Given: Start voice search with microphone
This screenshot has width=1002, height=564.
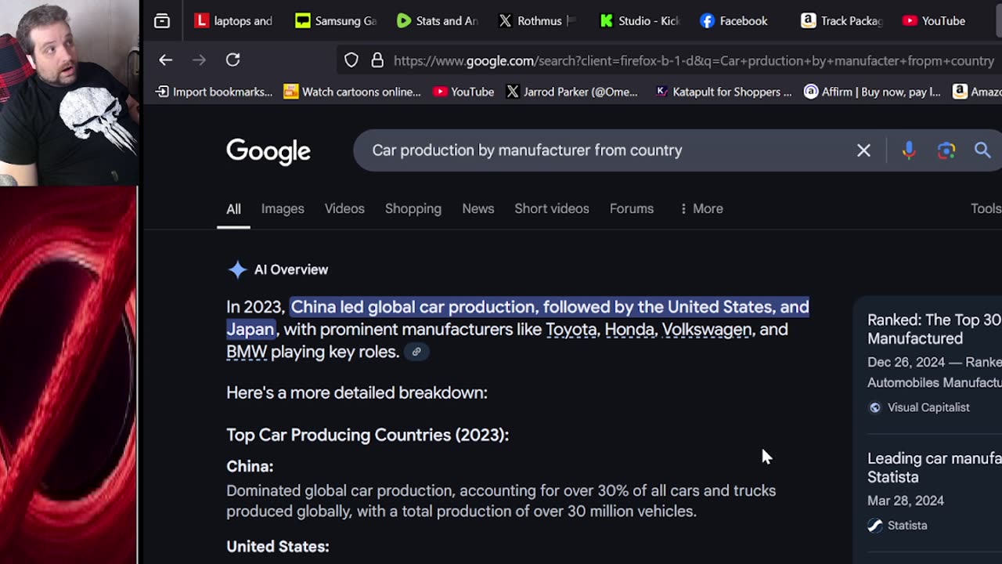Looking at the screenshot, I should point(908,150).
